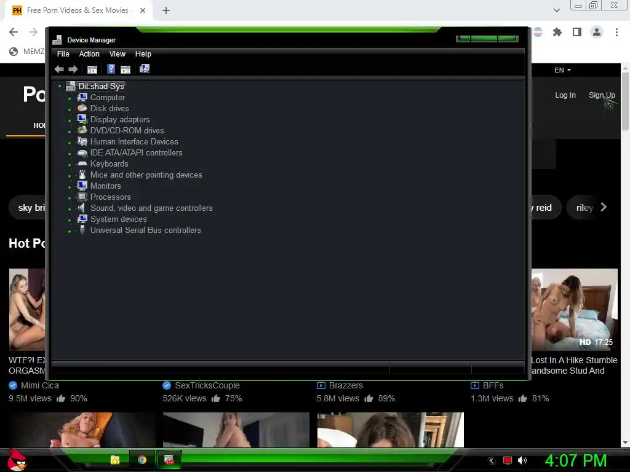The image size is (630, 472).
Task: Expand the IDE ATA/ATAPI controllers node
Action: pos(70,154)
